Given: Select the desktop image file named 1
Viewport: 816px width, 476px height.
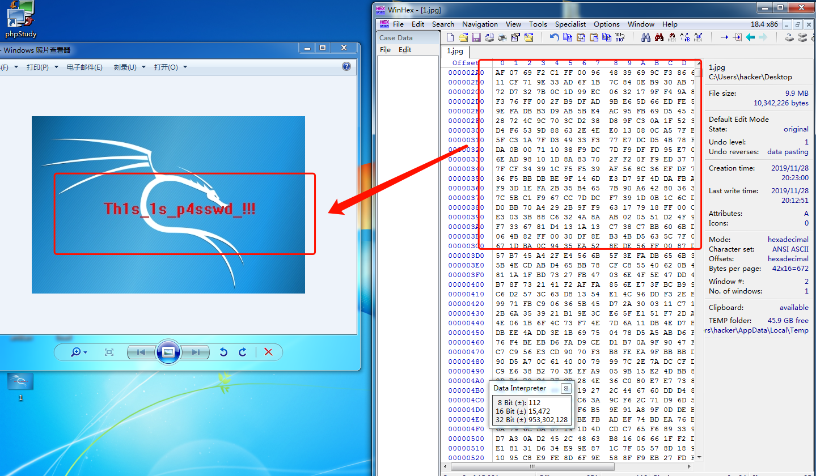Looking at the screenshot, I should (20, 386).
